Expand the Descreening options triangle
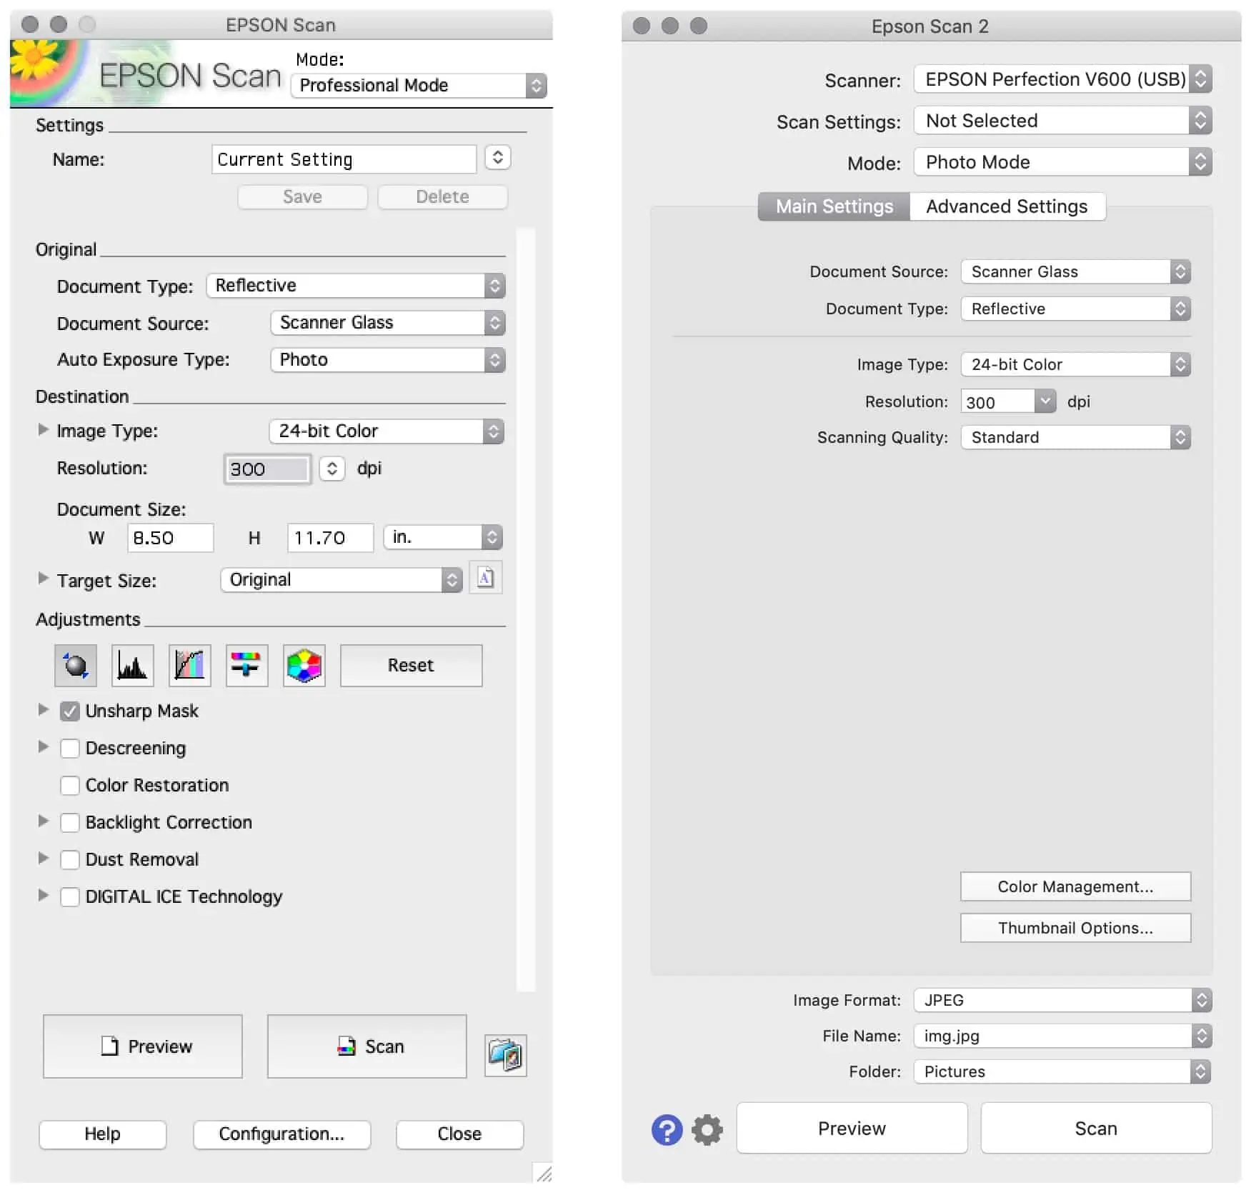 [43, 747]
